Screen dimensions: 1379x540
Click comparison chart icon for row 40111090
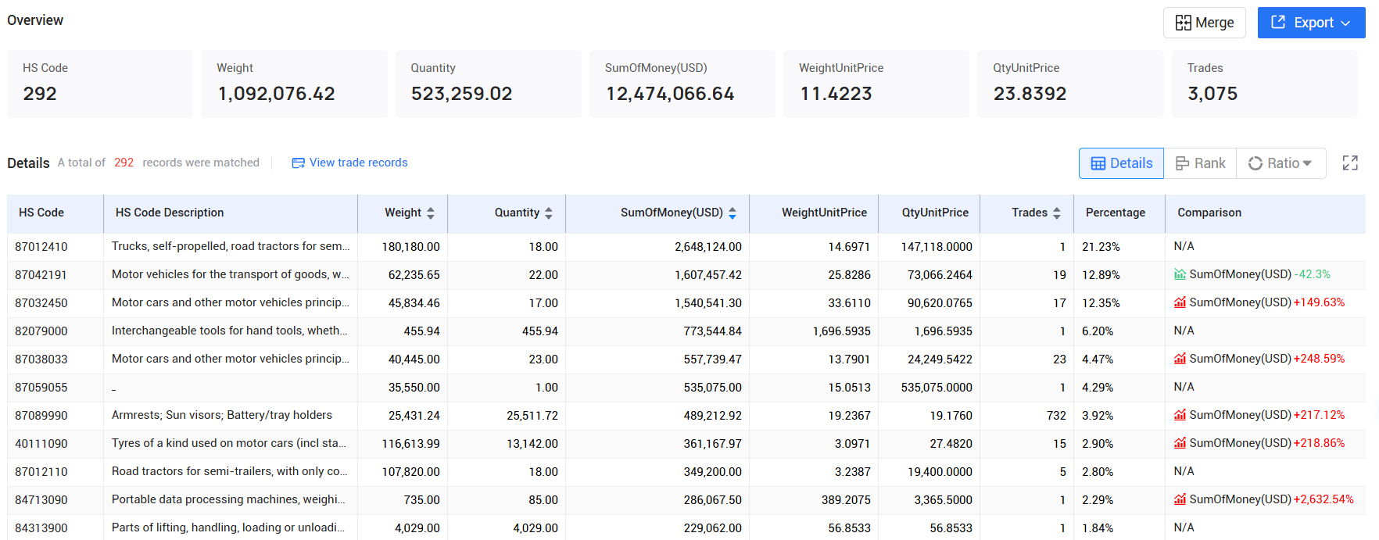pos(1180,443)
